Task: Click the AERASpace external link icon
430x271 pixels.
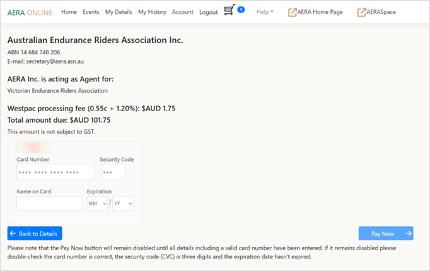Action: click(361, 12)
